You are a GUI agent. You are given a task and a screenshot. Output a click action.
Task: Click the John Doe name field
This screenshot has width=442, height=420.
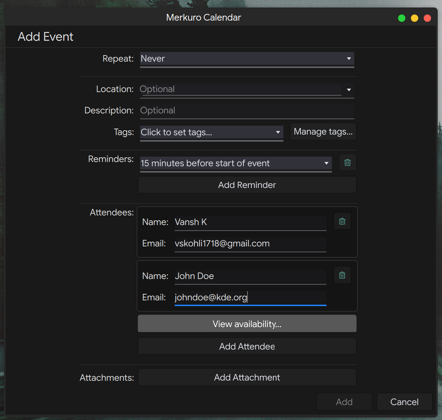click(x=250, y=276)
